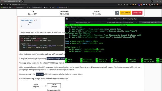Click nano Where Is shortcut
The image size is (162, 91).
click(x=101, y=59)
